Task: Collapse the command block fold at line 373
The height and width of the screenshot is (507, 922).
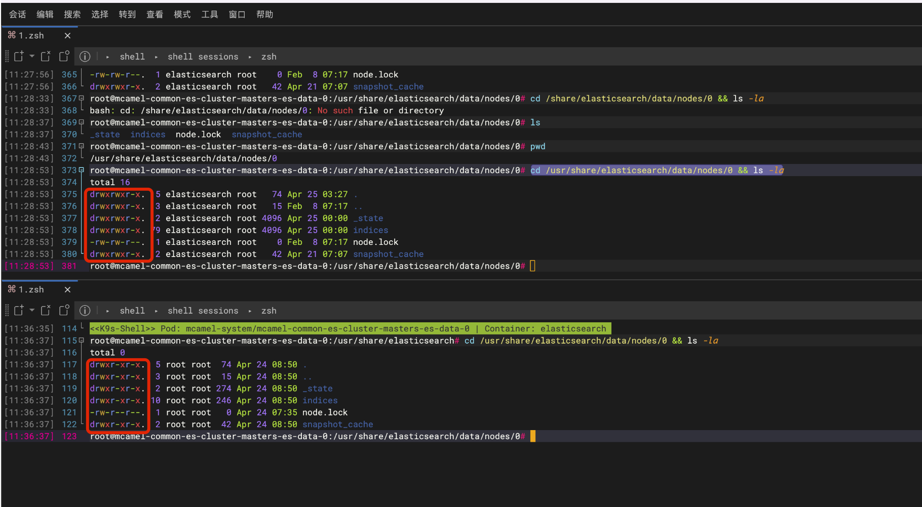Action: pyautogui.click(x=82, y=170)
